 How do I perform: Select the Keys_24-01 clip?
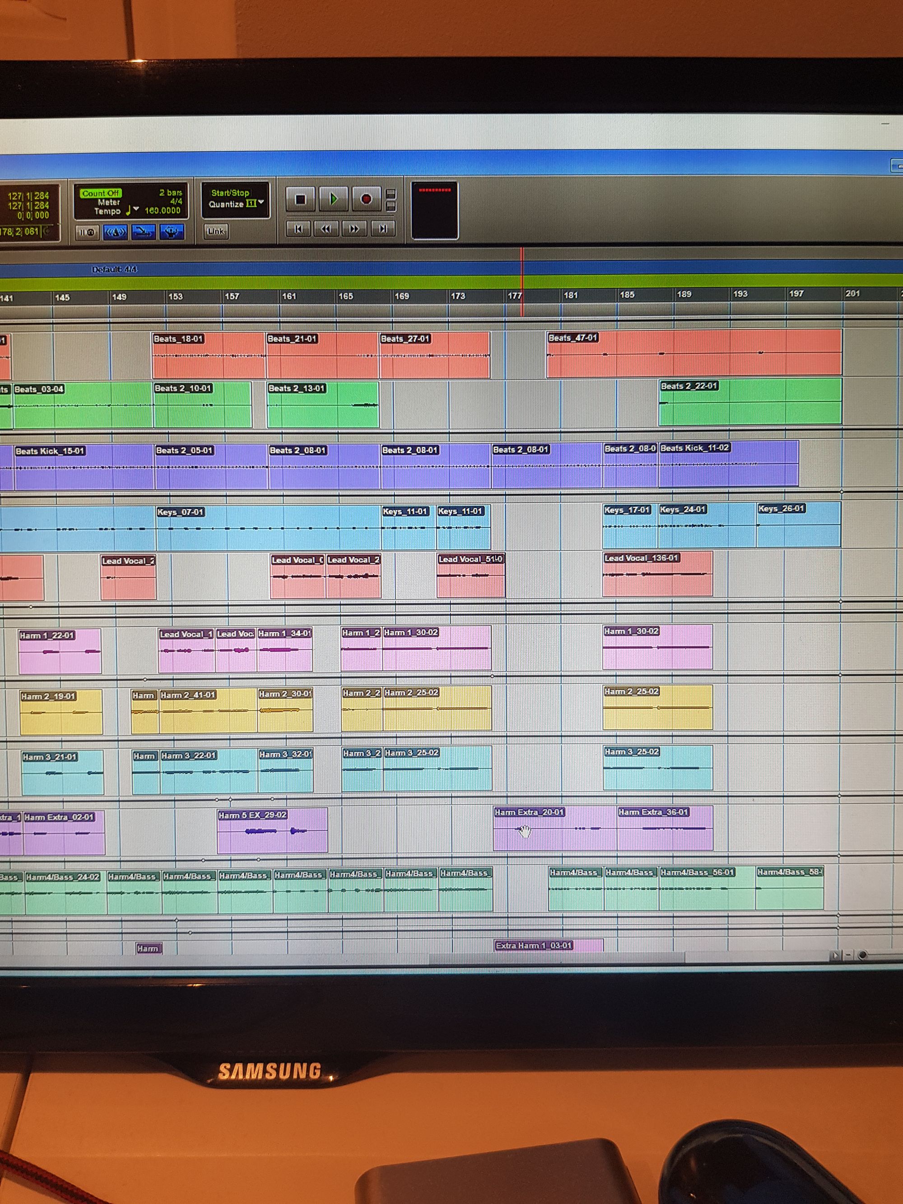[x=707, y=525]
